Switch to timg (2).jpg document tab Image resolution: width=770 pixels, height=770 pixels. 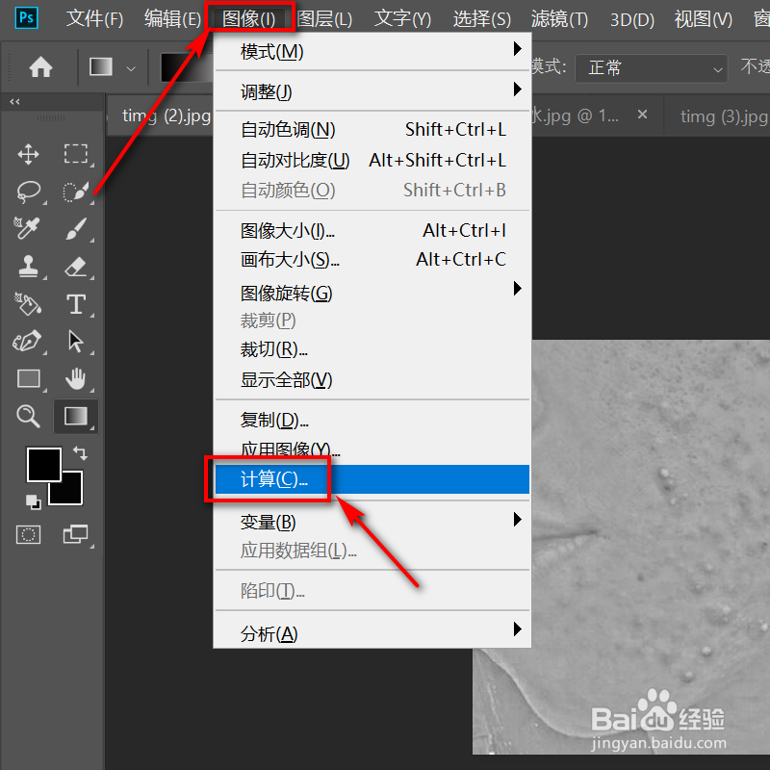tap(166, 115)
